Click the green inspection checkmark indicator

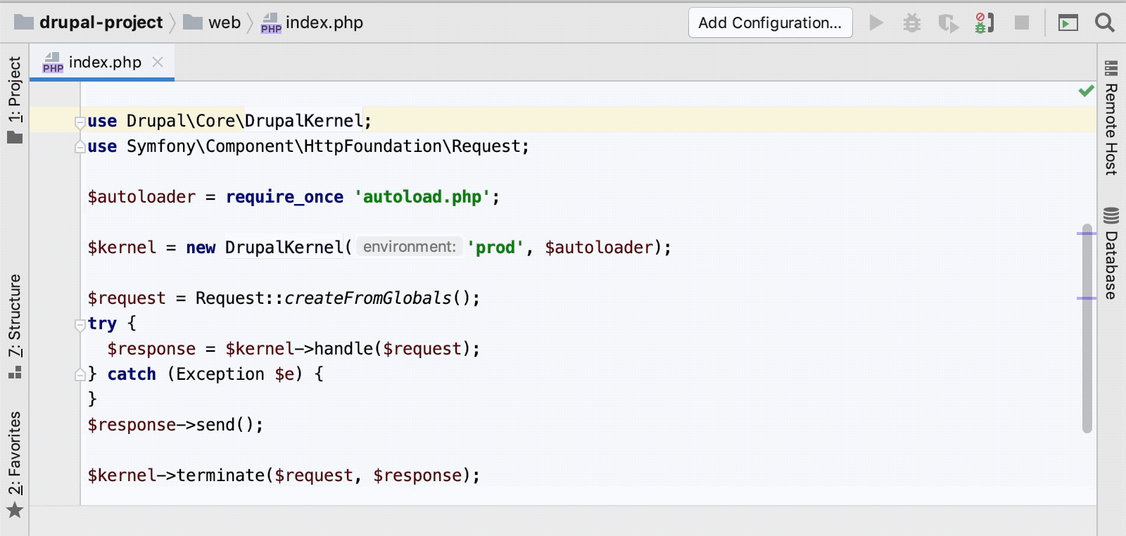click(x=1086, y=91)
